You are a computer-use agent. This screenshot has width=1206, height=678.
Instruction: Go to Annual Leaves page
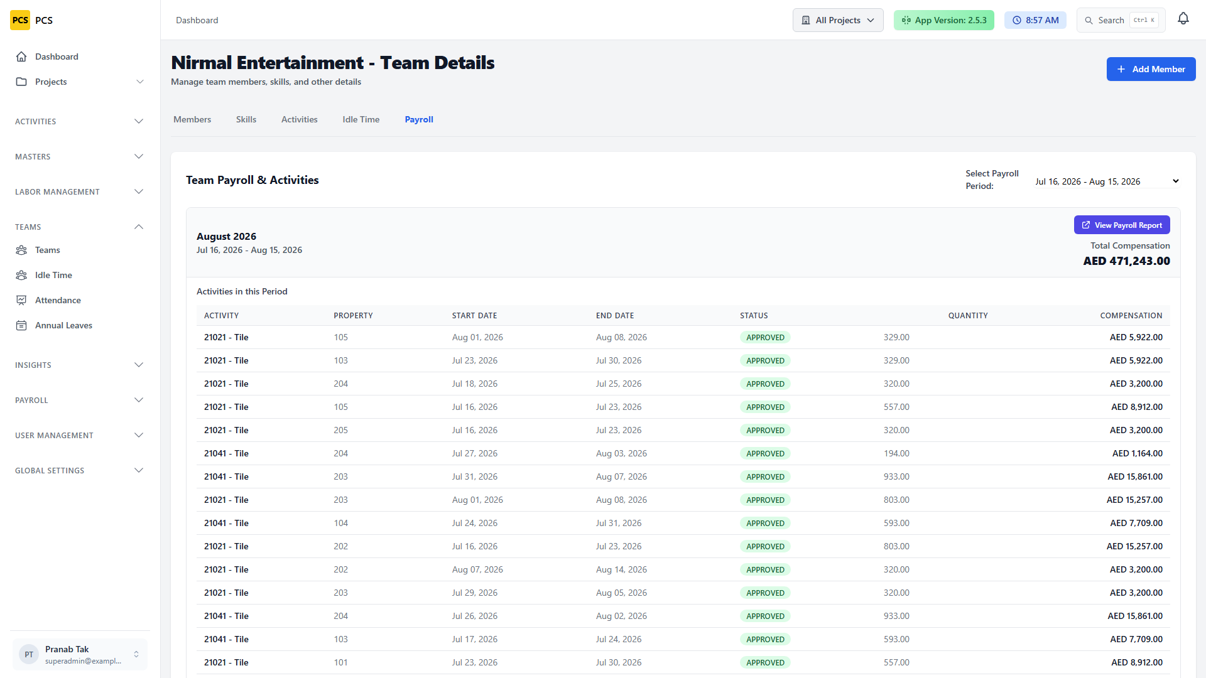(x=80, y=325)
